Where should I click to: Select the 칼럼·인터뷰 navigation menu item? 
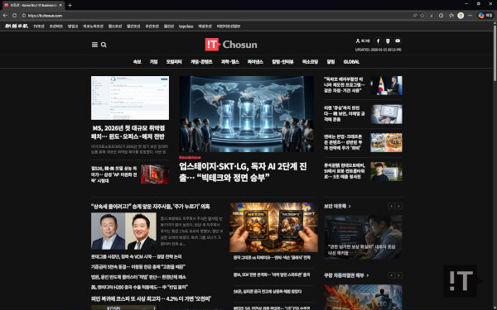282,62
